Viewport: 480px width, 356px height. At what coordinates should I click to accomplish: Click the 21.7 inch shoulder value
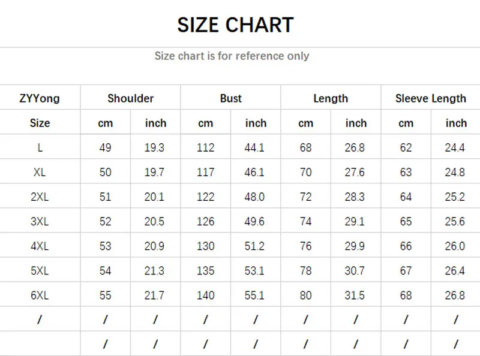(154, 295)
